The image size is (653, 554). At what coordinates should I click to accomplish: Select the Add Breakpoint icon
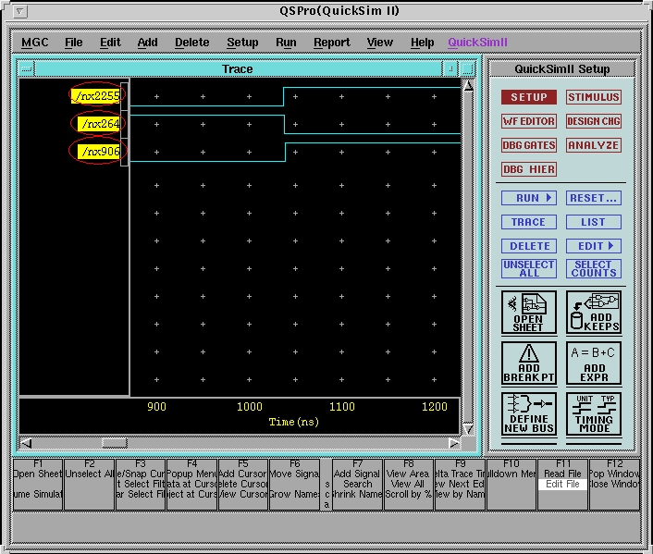click(528, 363)
